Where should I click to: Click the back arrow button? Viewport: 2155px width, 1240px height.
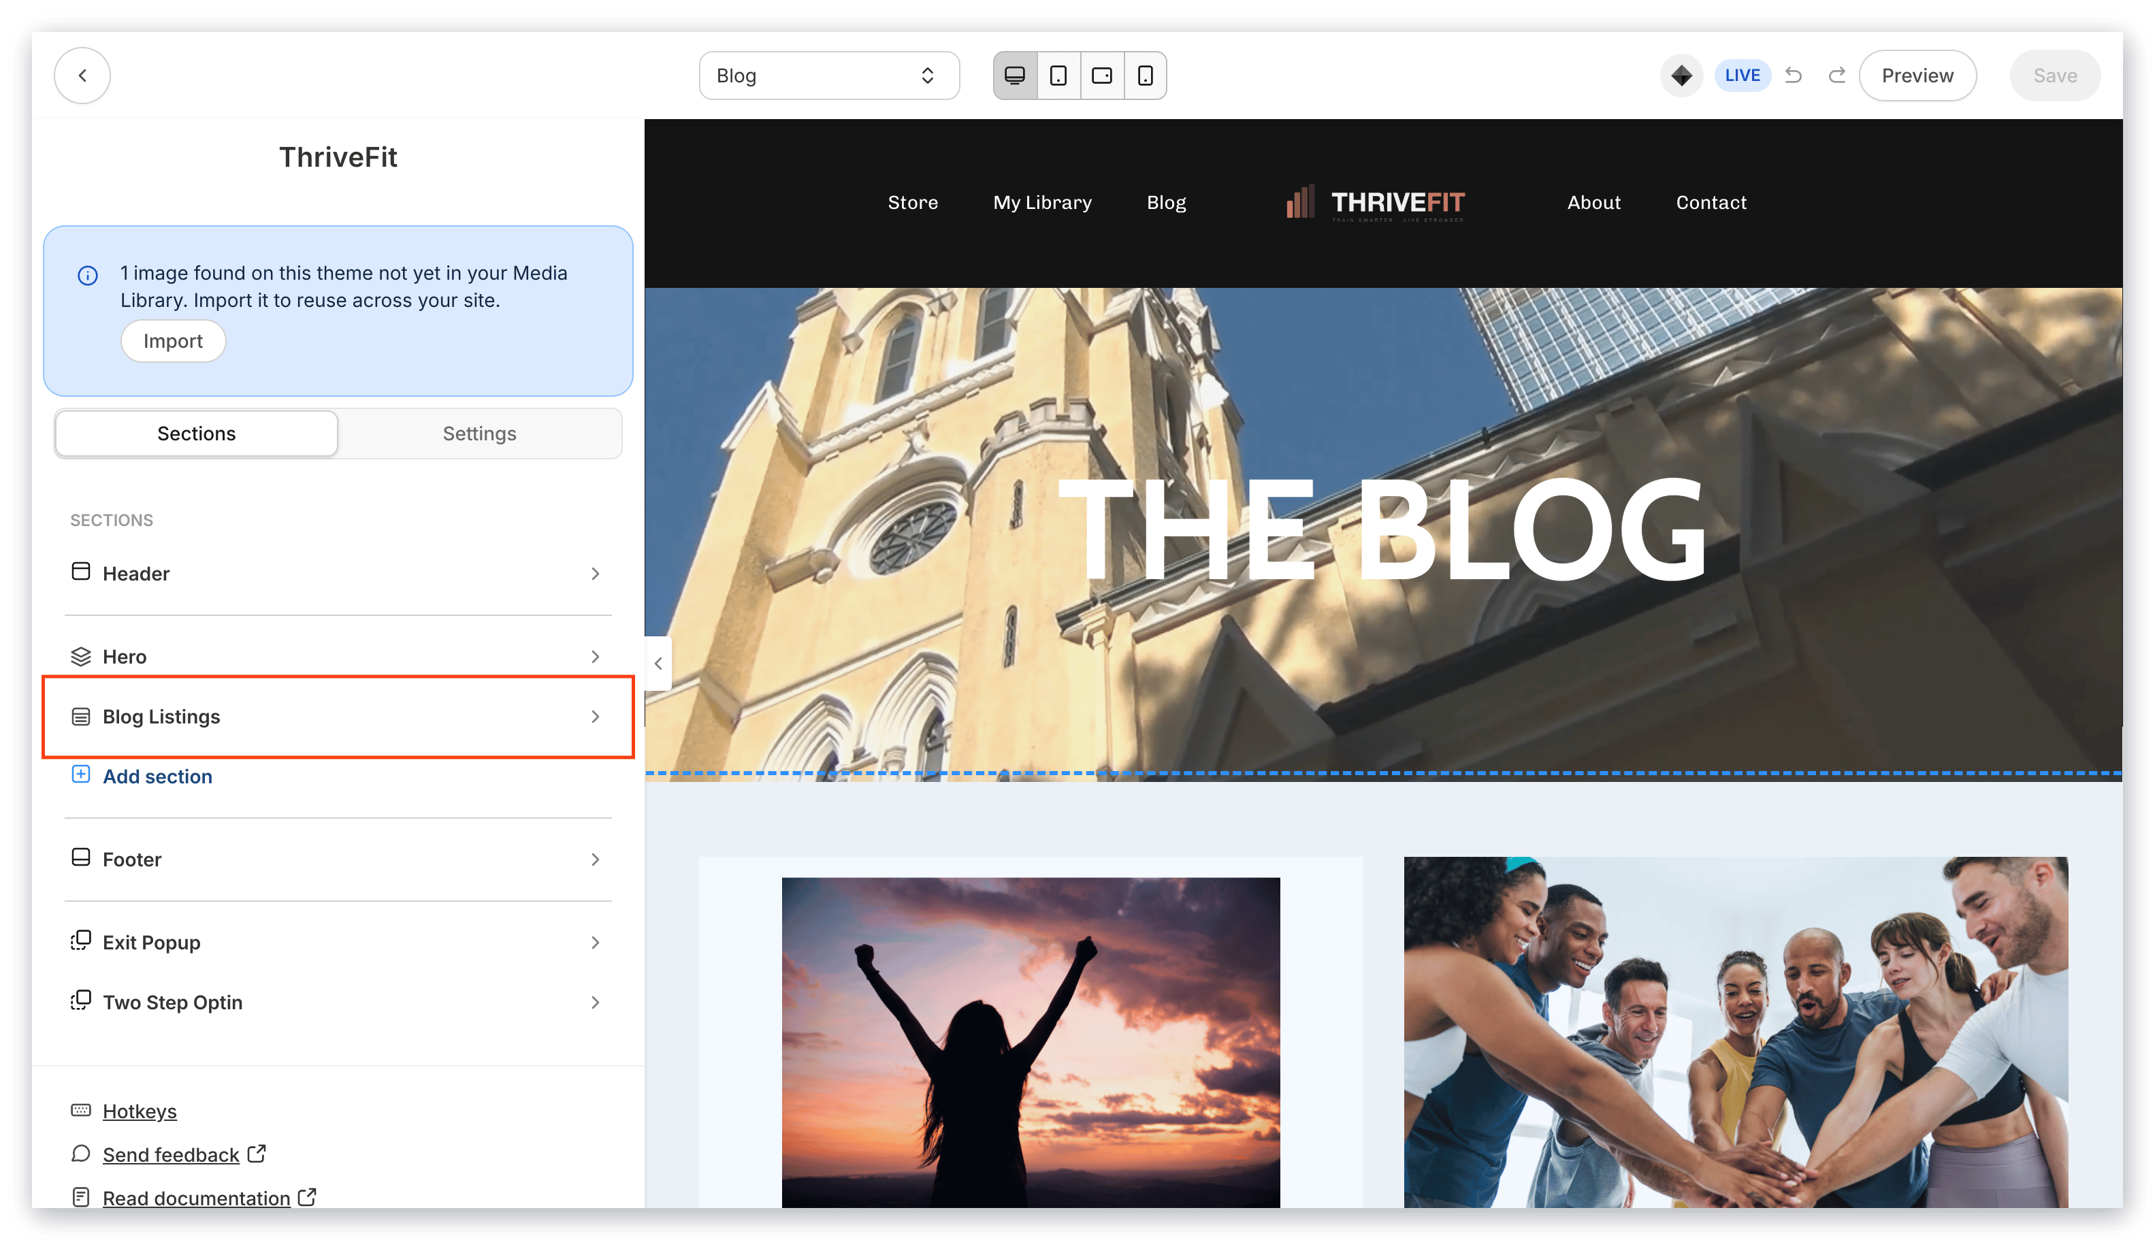pos(82,76)
